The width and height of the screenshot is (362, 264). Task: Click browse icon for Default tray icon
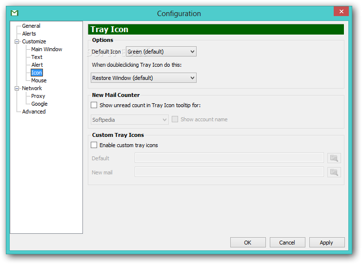(x=334, y=158)
